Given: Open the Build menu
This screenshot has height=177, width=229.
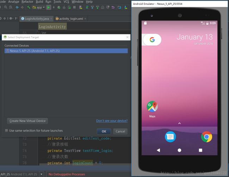Looking at the screenshot, I should [39, 2].
